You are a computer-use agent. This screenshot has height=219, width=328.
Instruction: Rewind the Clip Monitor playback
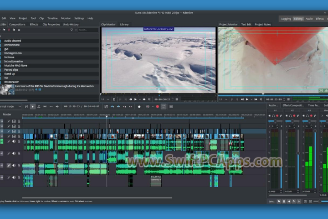coord(131,99)
